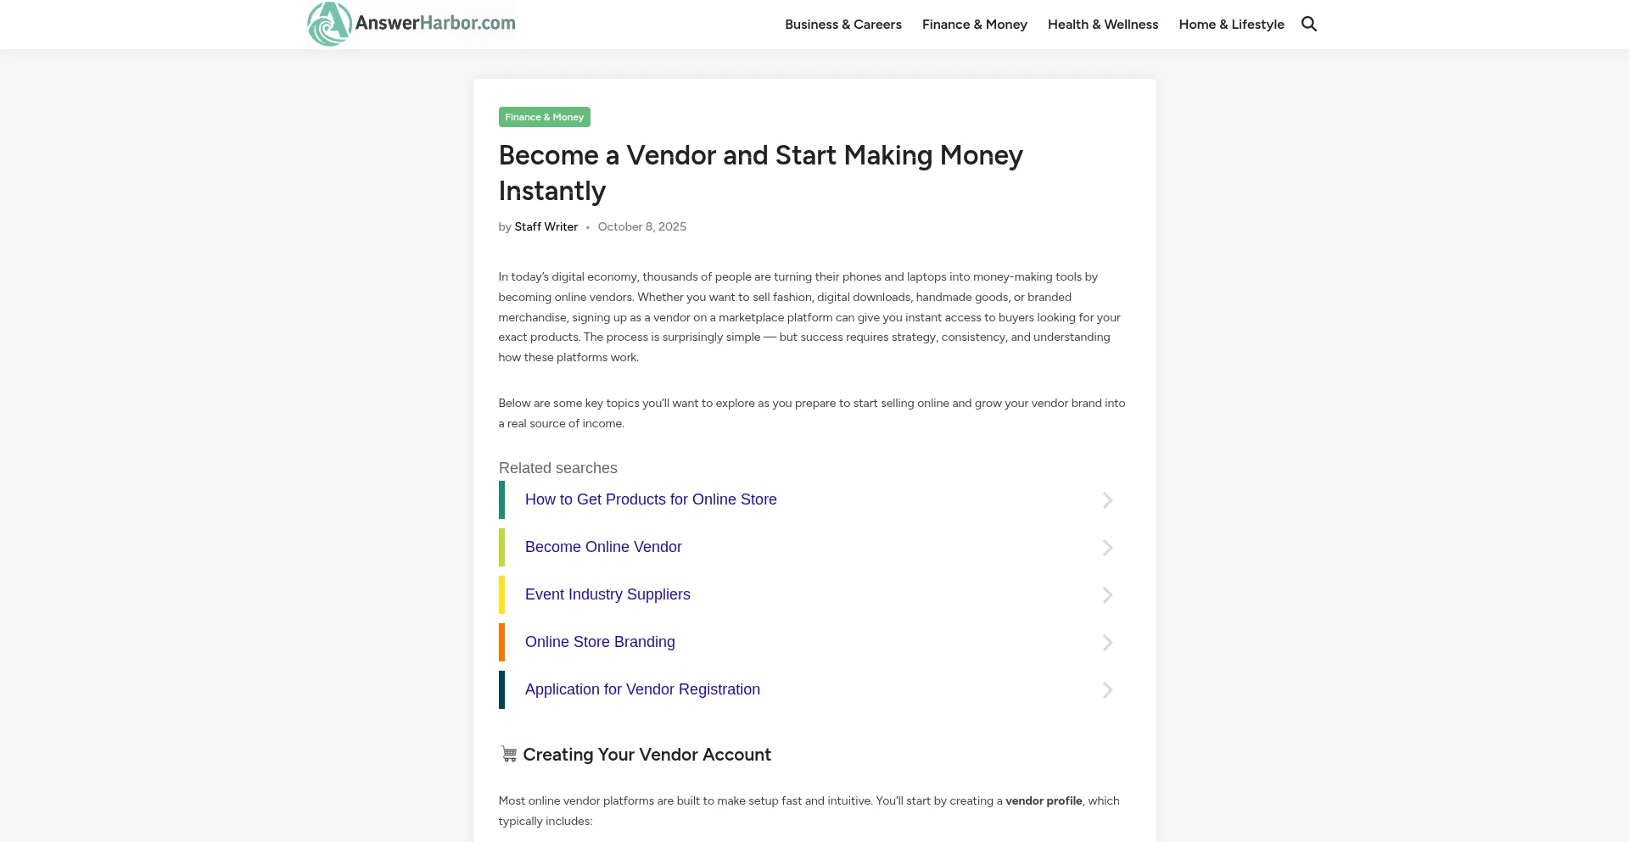The width and height of the screenshot is (1629, 842).
Task: Select Online Store Branding related search
Action: click(x=600, y=642)
